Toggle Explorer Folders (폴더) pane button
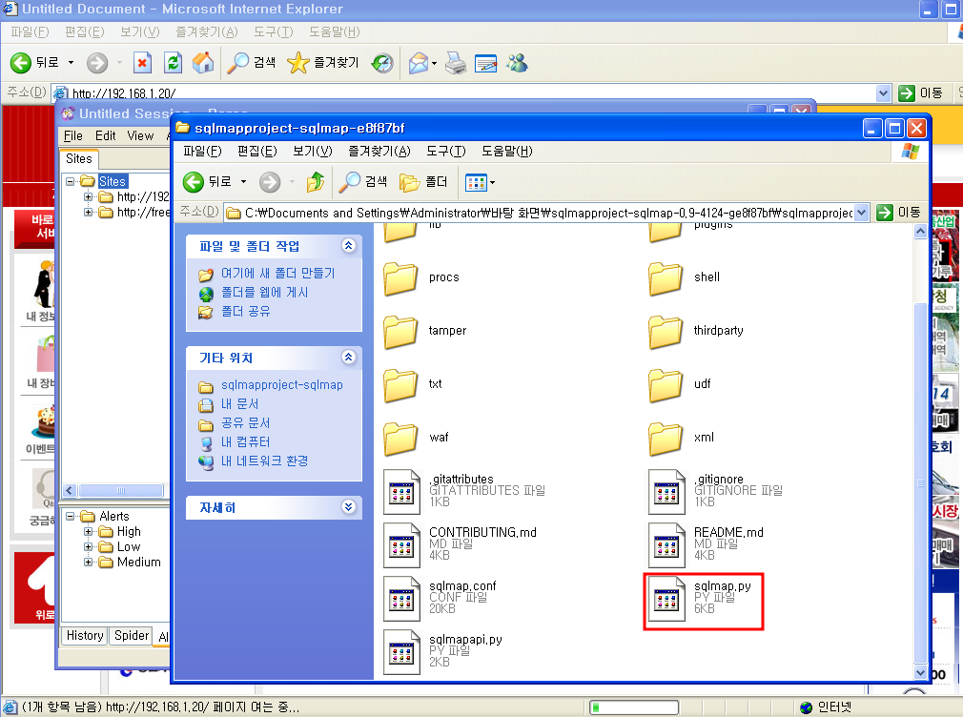 click(x=423, y=182)
